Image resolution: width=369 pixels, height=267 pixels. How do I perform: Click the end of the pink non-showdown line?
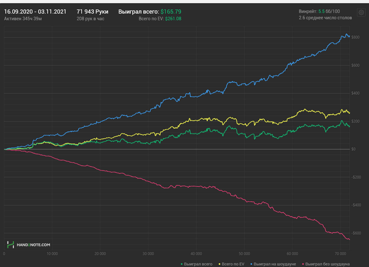(349, 240)
